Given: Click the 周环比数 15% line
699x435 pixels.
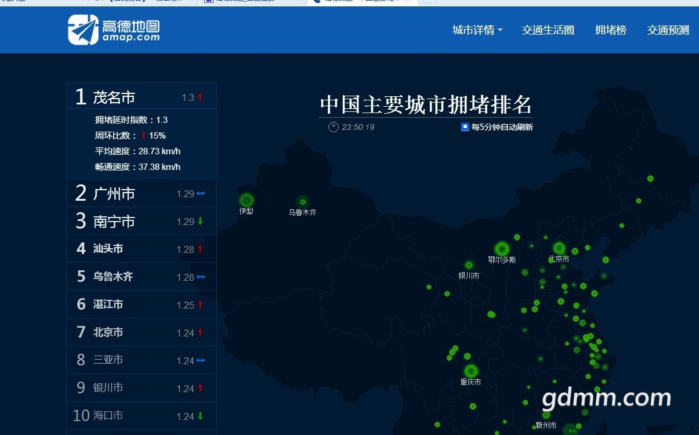Looking at the screenshot, I should (131, 136).
